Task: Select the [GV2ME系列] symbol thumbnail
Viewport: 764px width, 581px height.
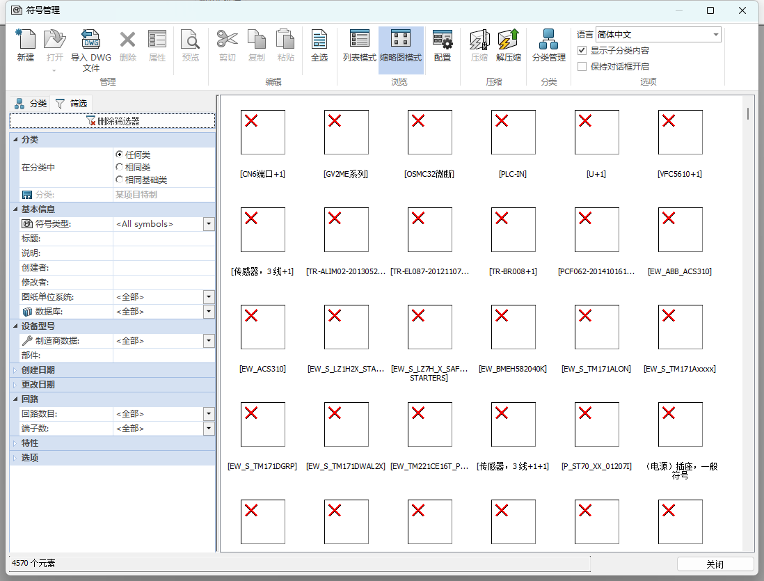Action: click(x=346, y=132)
